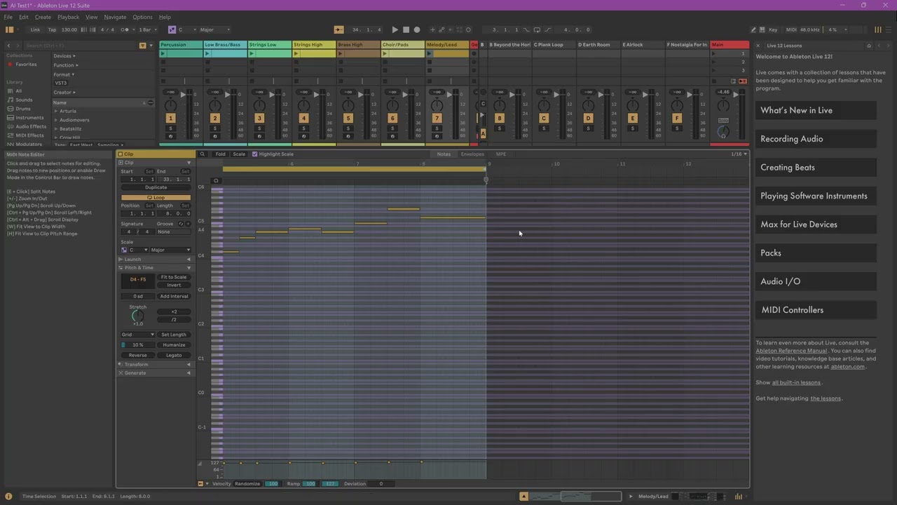
Task: Launch the Melody/Lead clip
Action: pyautogui.click(x=429, y=53)
